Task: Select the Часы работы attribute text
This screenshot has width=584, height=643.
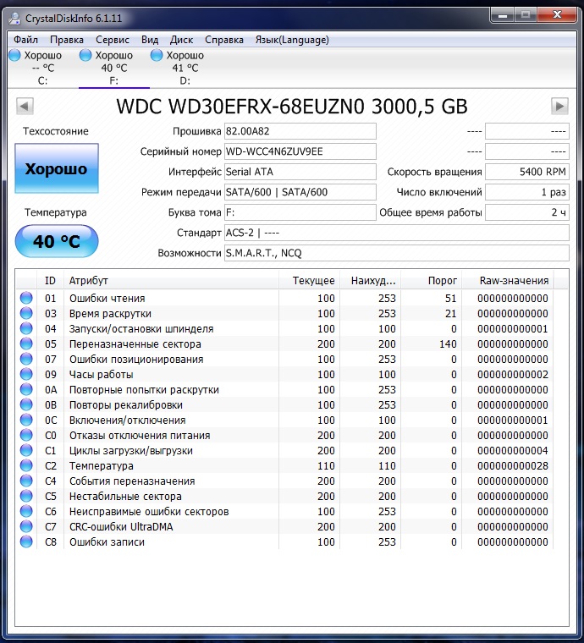Action: tap(101, 375)
